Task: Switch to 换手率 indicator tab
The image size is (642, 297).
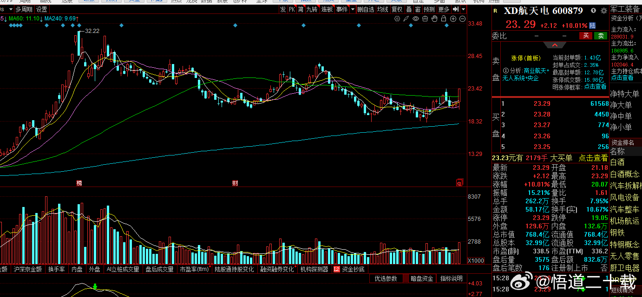Action: click(56, 269)
